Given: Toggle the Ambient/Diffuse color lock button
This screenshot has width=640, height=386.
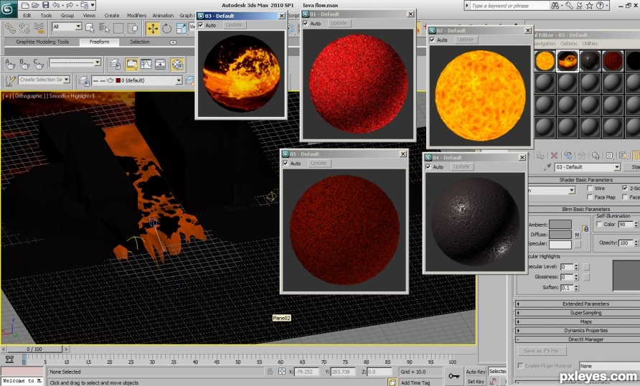Looking at the screenshot, I should pyautogui.click(x=586, y=230).
